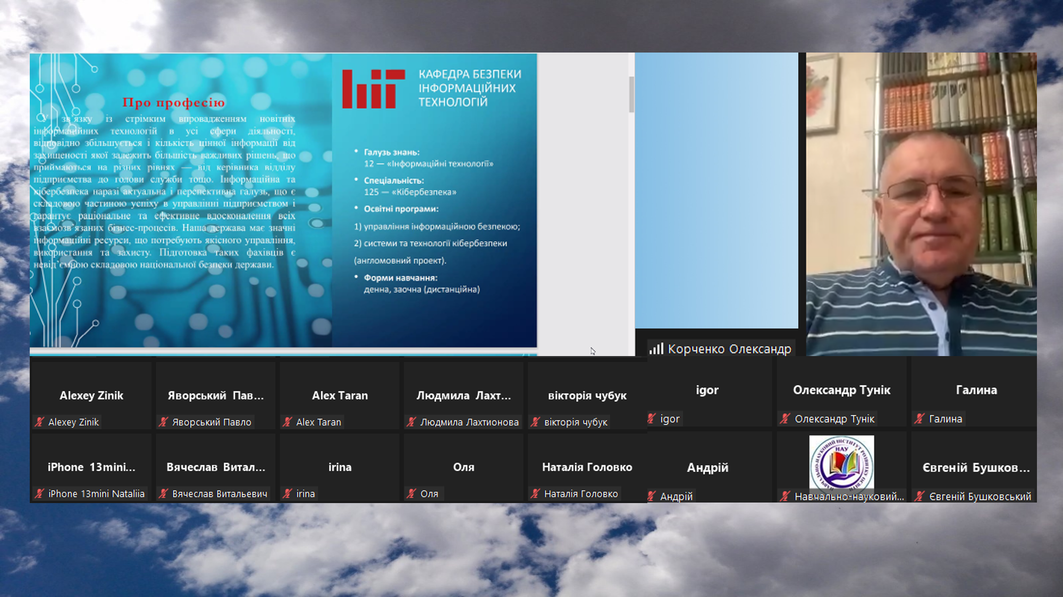Click the MIT logo on the slide
The image size is (1063, 597).
click(x=373, y=89)
